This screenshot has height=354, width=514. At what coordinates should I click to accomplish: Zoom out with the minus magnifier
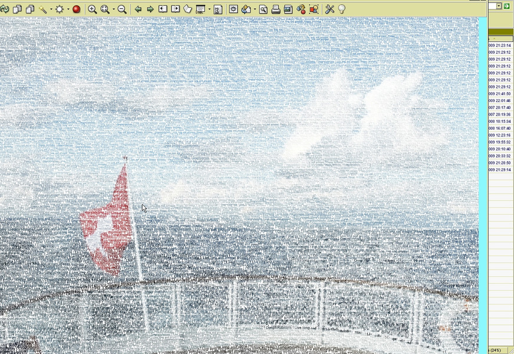pyautogui.click(x=122, y=9)
